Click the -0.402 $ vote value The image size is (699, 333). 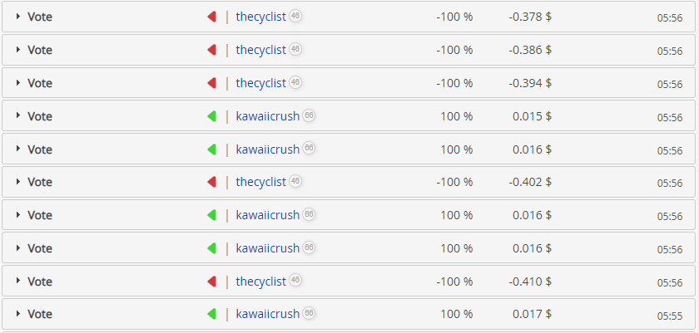point(526,182)
